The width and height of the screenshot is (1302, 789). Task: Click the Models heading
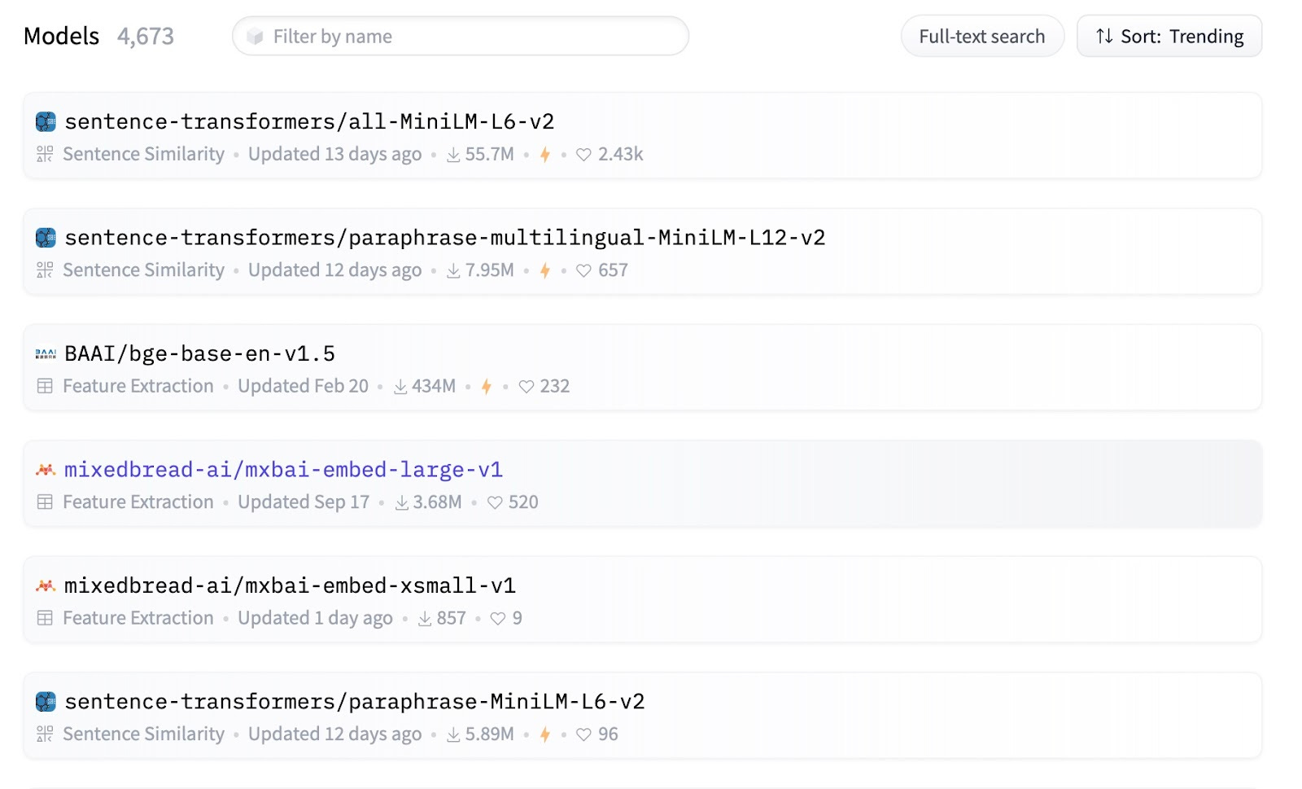point(61,37)
